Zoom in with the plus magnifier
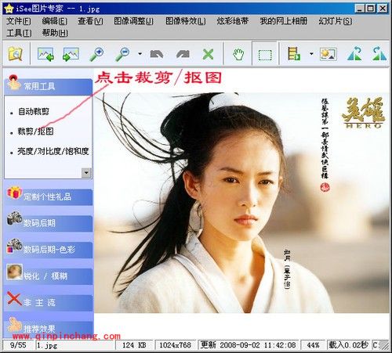 pos(96,54)
